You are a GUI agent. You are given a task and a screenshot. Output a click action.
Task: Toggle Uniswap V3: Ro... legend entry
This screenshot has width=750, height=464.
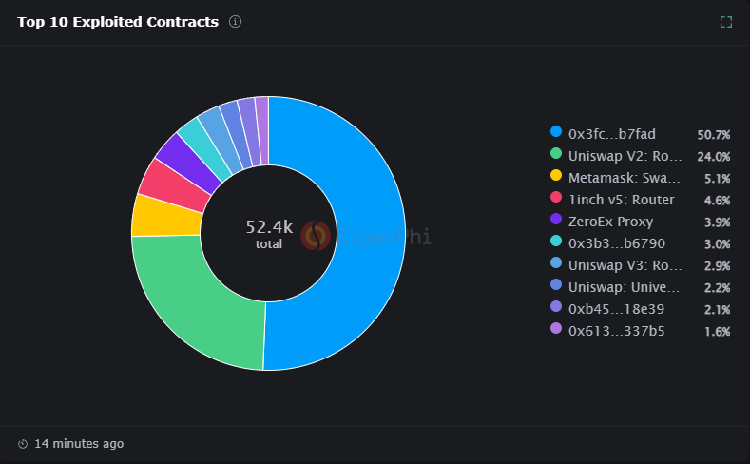[641, 265]
